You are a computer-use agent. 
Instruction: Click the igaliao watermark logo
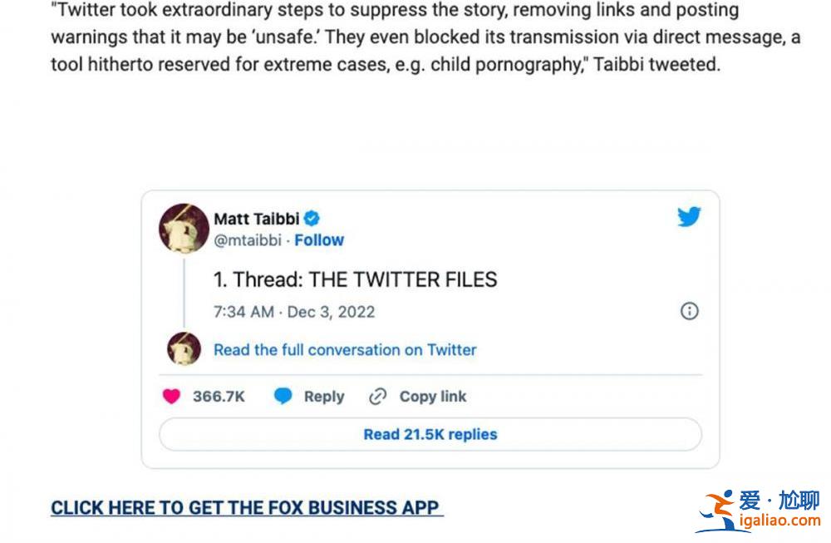(x=758, y=510)
